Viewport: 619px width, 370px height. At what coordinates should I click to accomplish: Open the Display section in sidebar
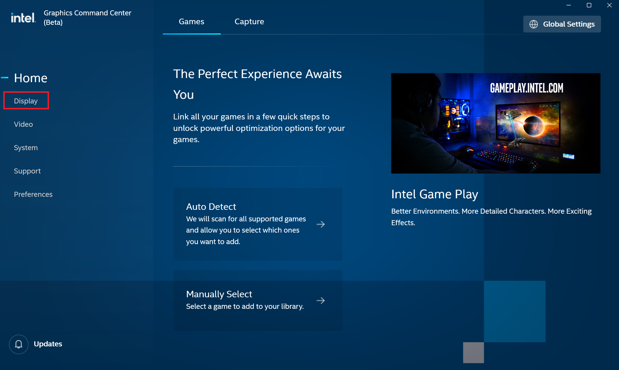[26, 101]
